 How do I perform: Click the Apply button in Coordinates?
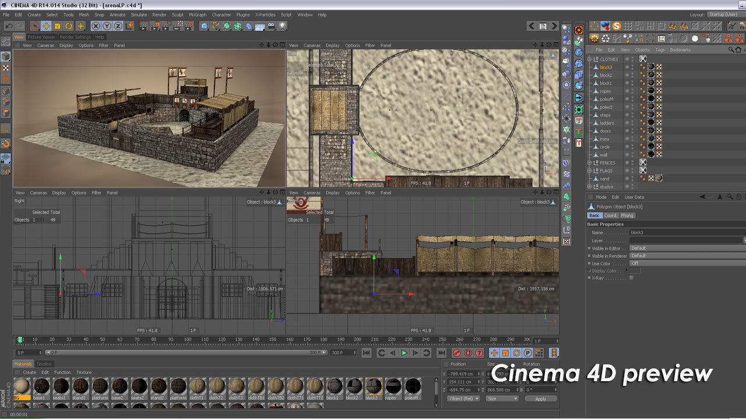pos(541,399)
